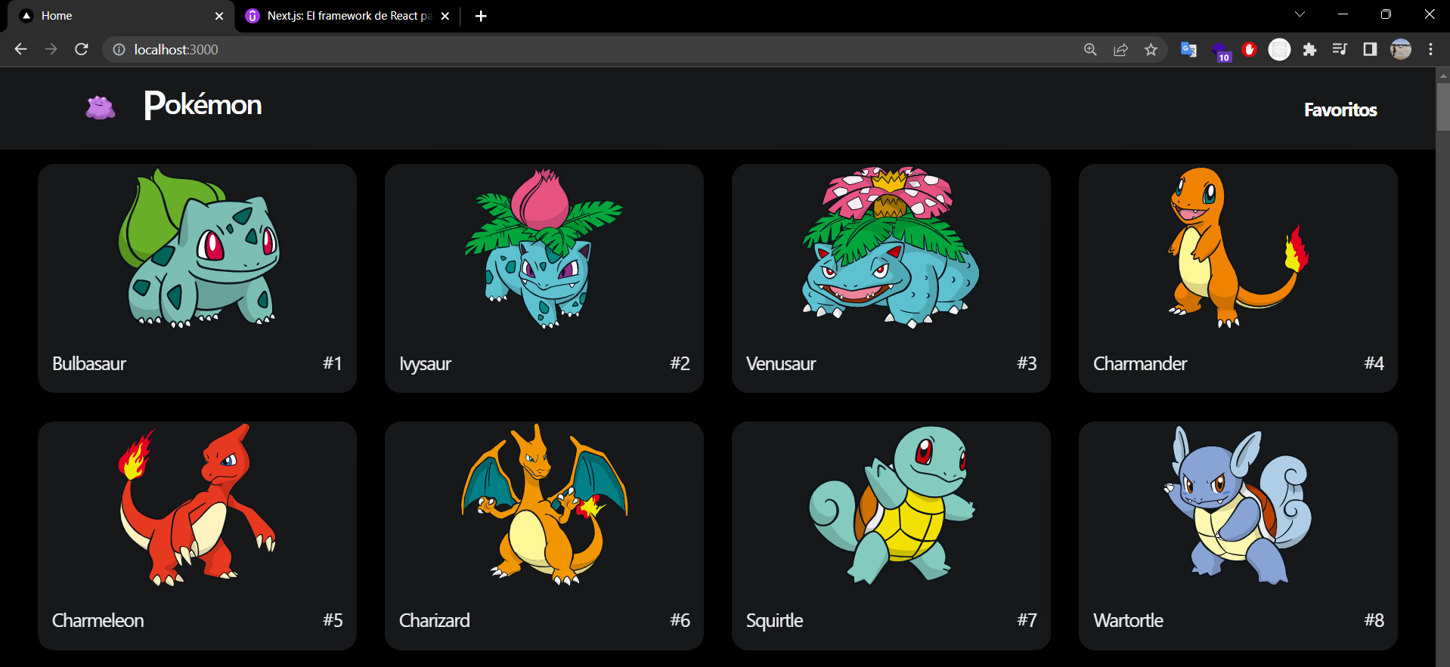
Task: Click the Charmeleon name text
Action: (x=98, y=620)
